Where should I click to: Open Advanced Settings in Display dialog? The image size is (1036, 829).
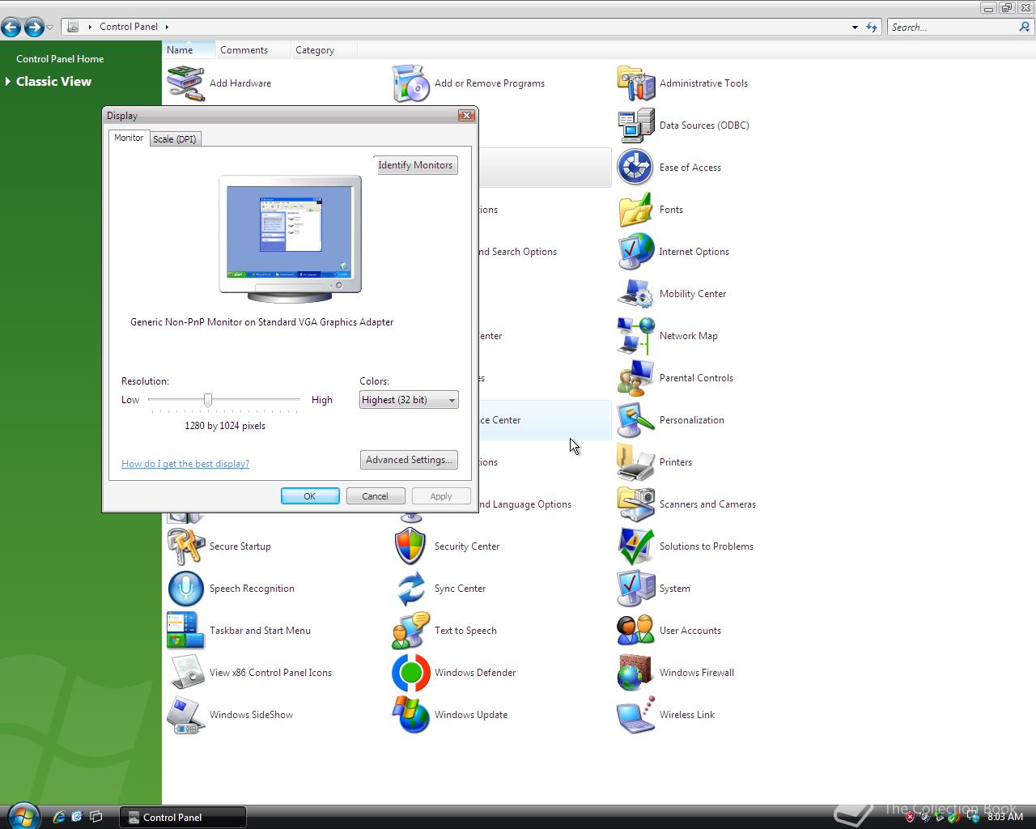pyautogui.click(x=409, y=460)
